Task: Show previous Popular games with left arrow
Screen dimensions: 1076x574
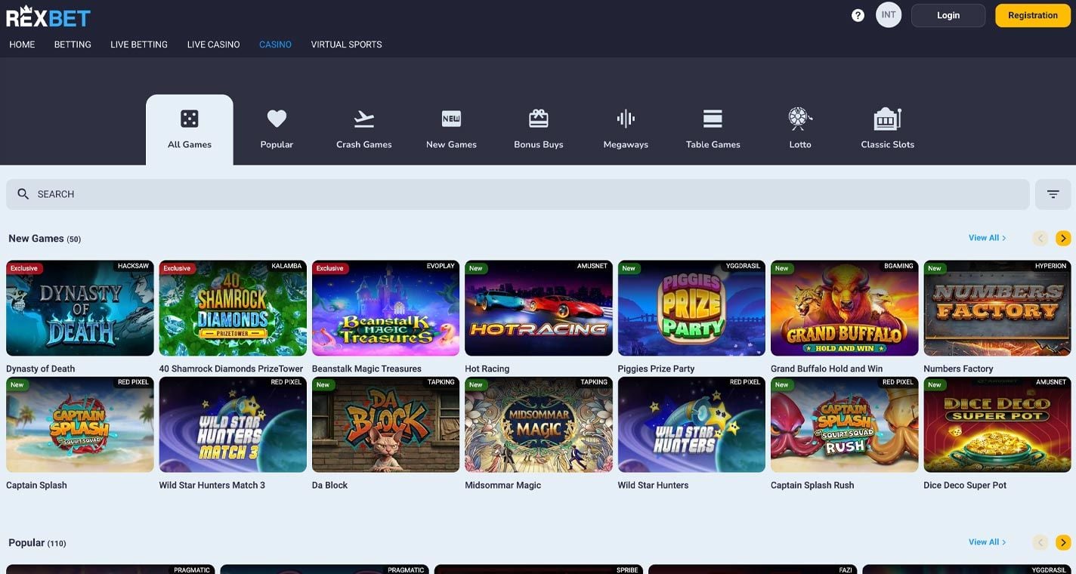Action: pyautogui.click(x=1040, y=542)
